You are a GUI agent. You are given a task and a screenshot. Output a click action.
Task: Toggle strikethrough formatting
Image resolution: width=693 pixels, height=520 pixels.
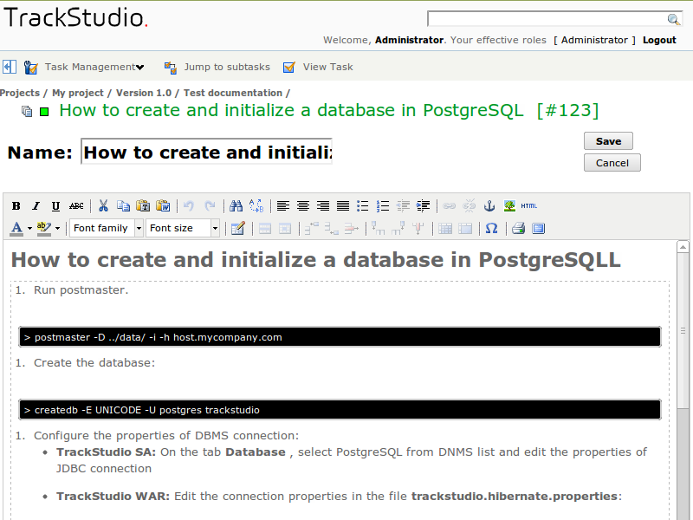coord(76,205)
